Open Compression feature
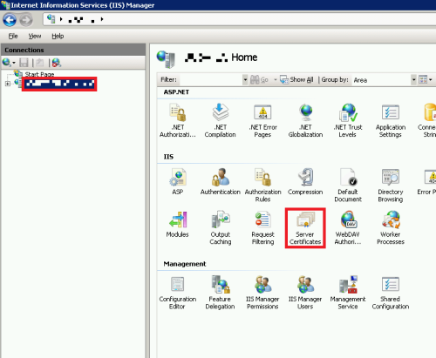Screen dimensions: 436x358 305,181
